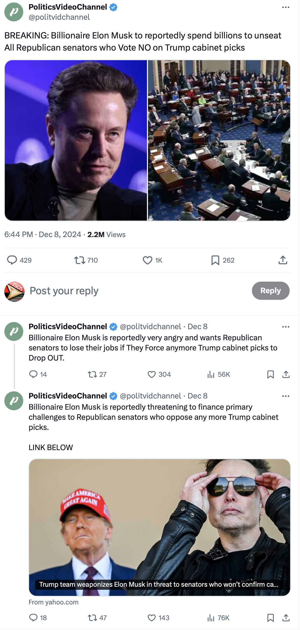Reply to post with 18 comments
The width and height of the screenshot is (300, 630).
pyautogui.click(x=33, y=618)
